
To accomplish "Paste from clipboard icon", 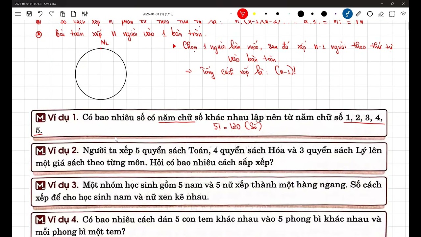I will [x=62, y=14].
